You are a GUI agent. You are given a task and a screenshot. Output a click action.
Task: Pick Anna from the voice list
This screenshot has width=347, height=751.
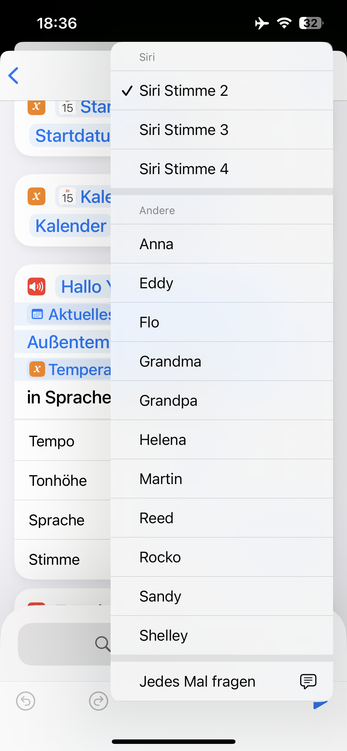point(157,244)
